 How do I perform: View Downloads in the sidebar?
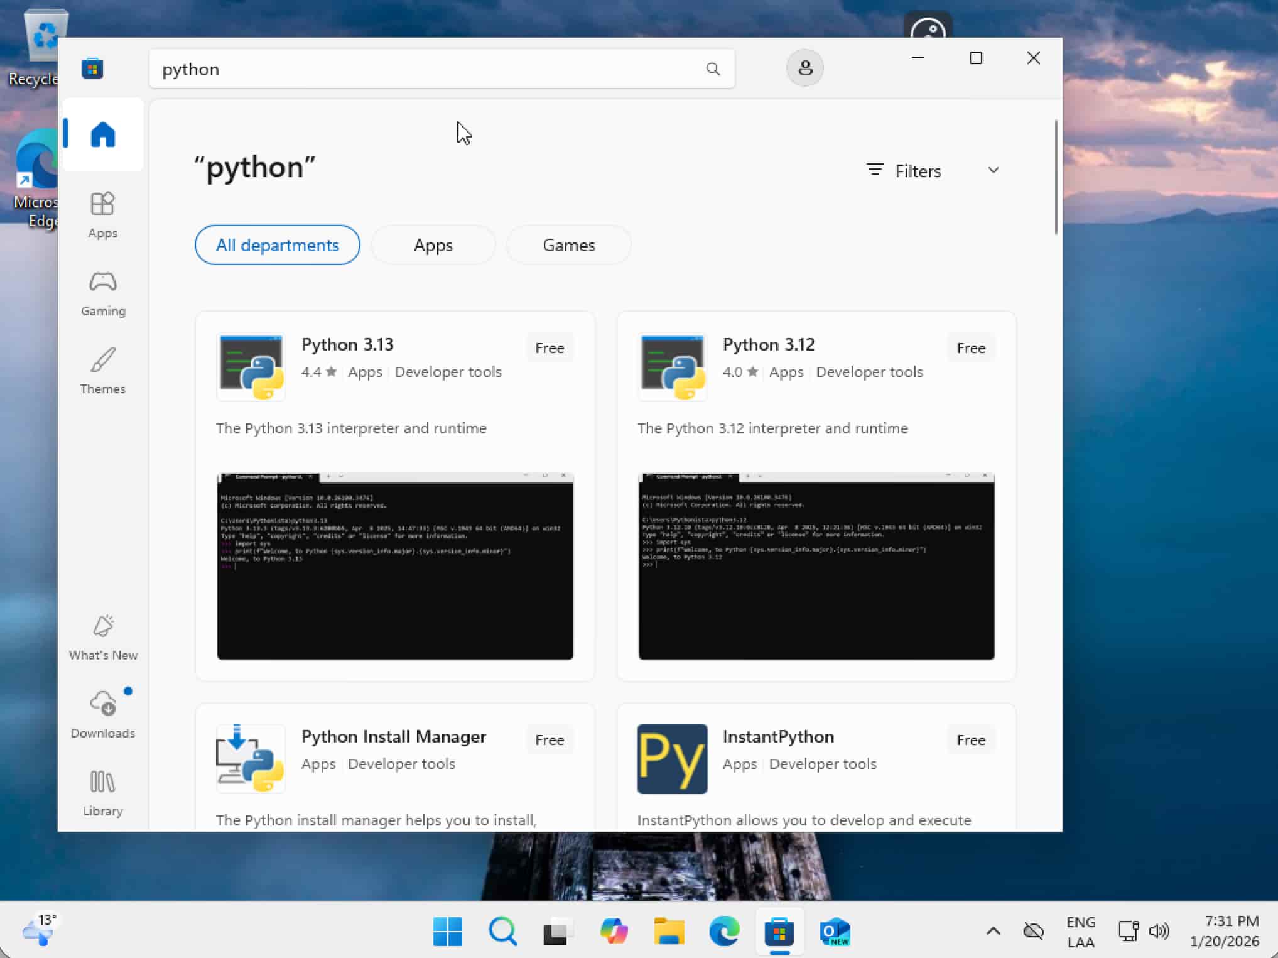pos(103,715)
